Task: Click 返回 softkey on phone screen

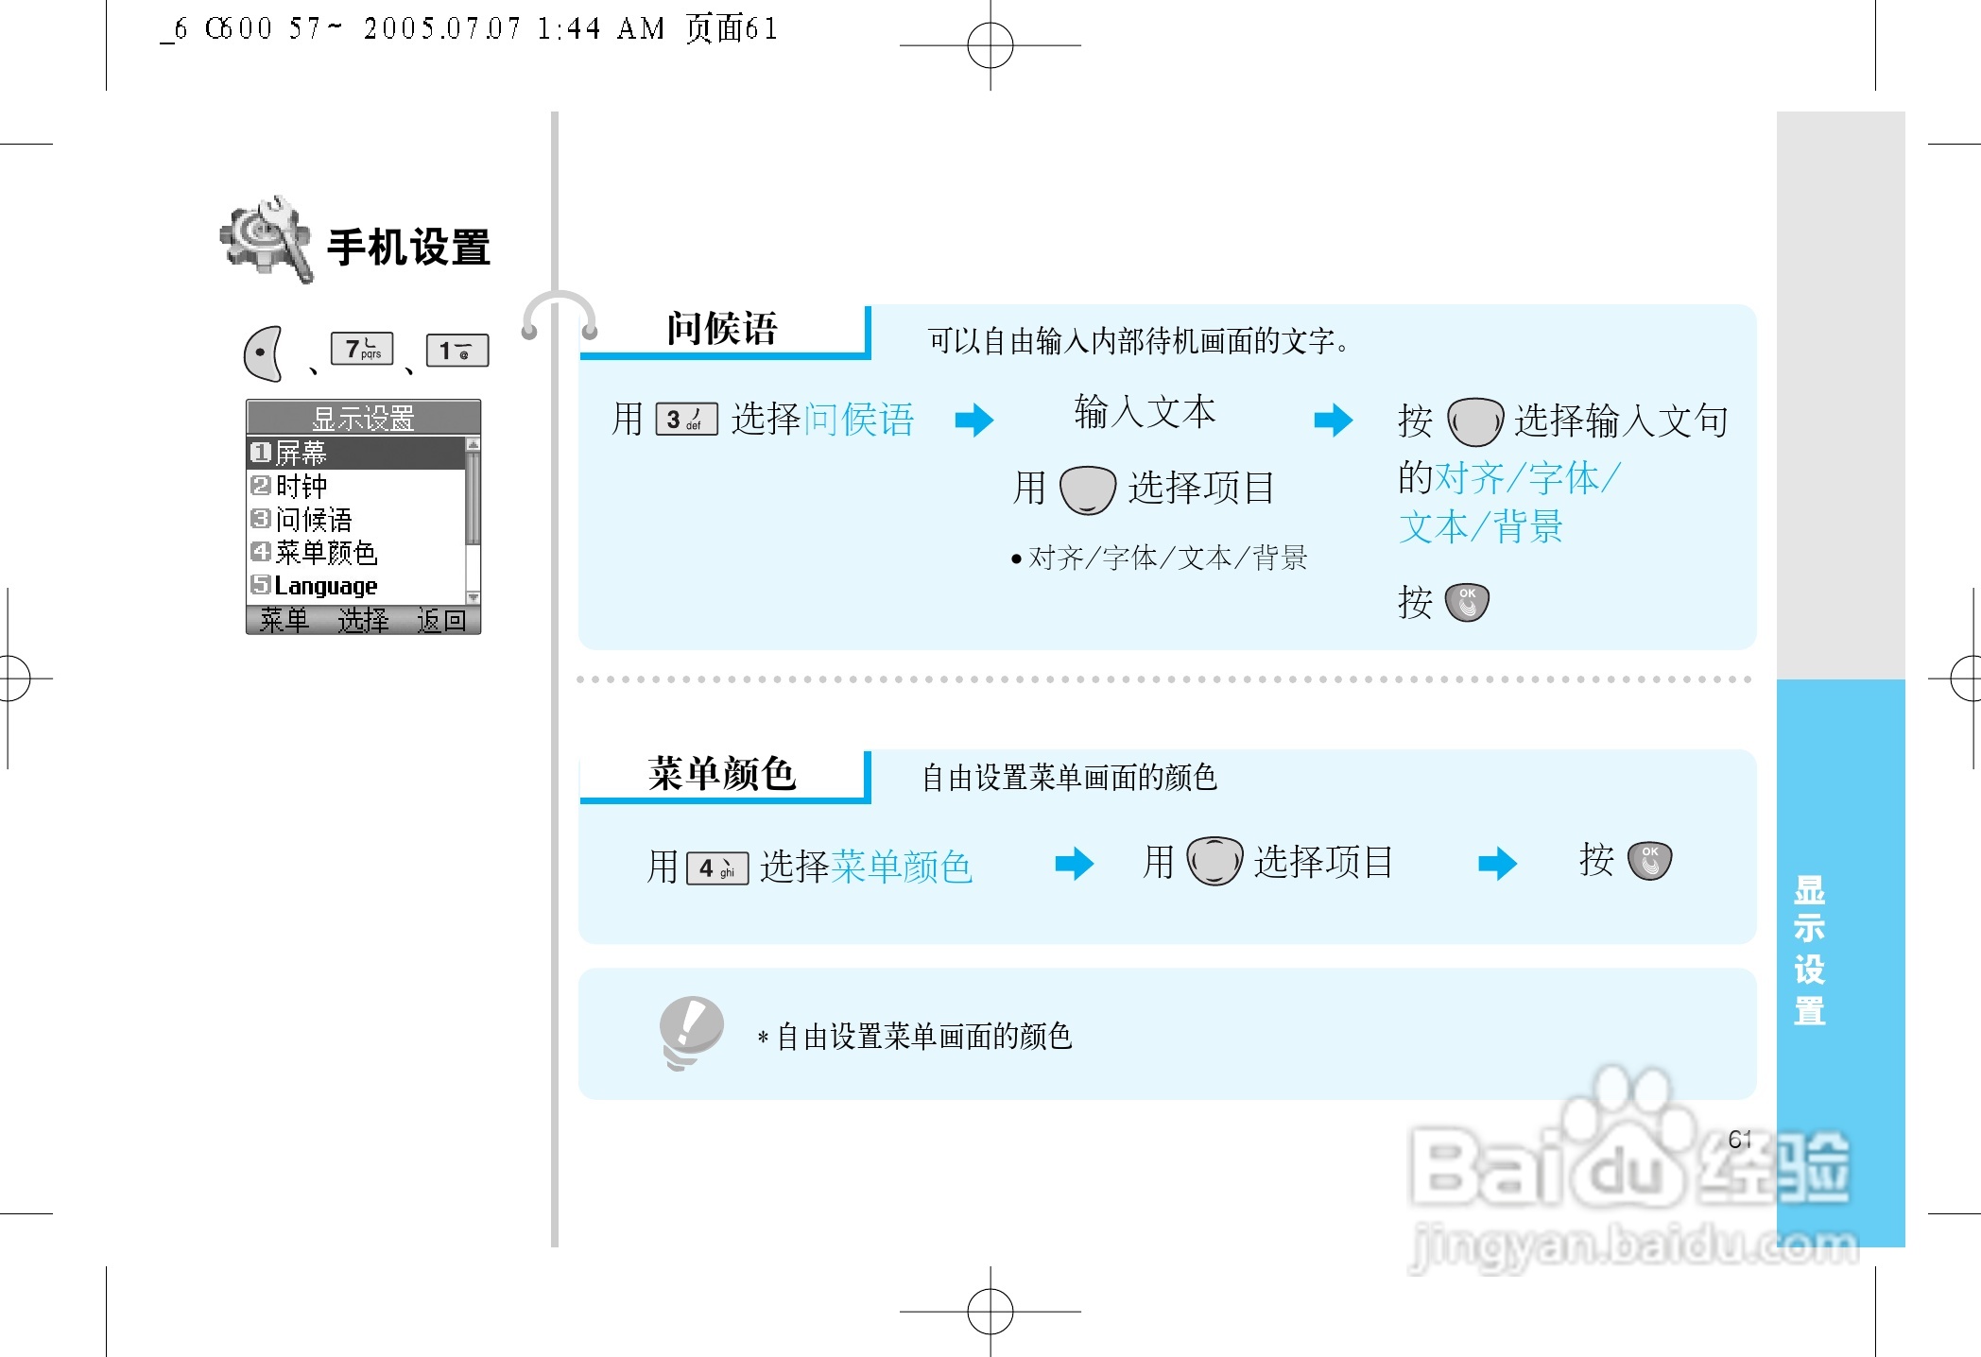Action: [x=441, y=620]
